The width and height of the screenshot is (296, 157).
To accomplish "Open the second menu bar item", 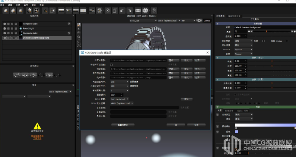I will pos(10,5).
